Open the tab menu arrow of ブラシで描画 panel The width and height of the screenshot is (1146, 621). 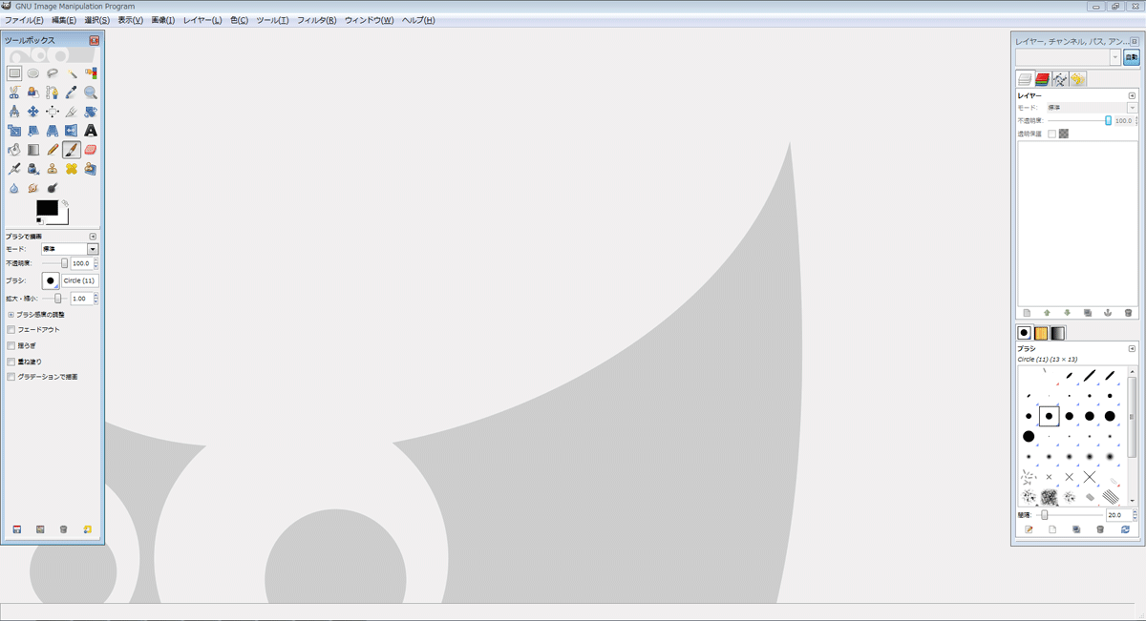[x=93, y=237]
